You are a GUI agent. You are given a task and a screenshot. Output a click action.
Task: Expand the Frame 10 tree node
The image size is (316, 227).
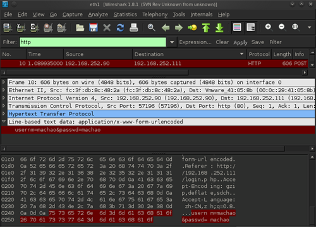[4, 82]
